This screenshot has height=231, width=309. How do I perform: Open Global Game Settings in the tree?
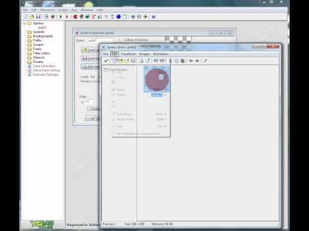(46, 70)
